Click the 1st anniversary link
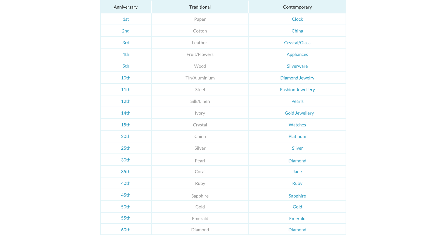The image size is (447, 235). click(x=126, y=19)
